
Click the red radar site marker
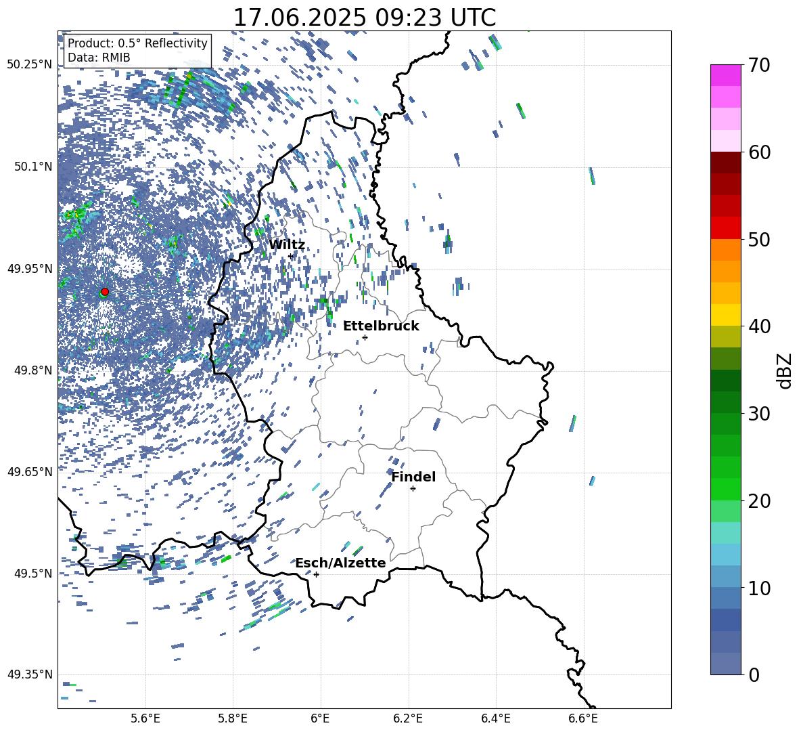click(105, 292)
